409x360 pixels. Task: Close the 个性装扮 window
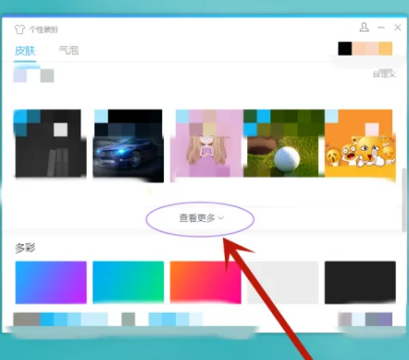[398, 28]
